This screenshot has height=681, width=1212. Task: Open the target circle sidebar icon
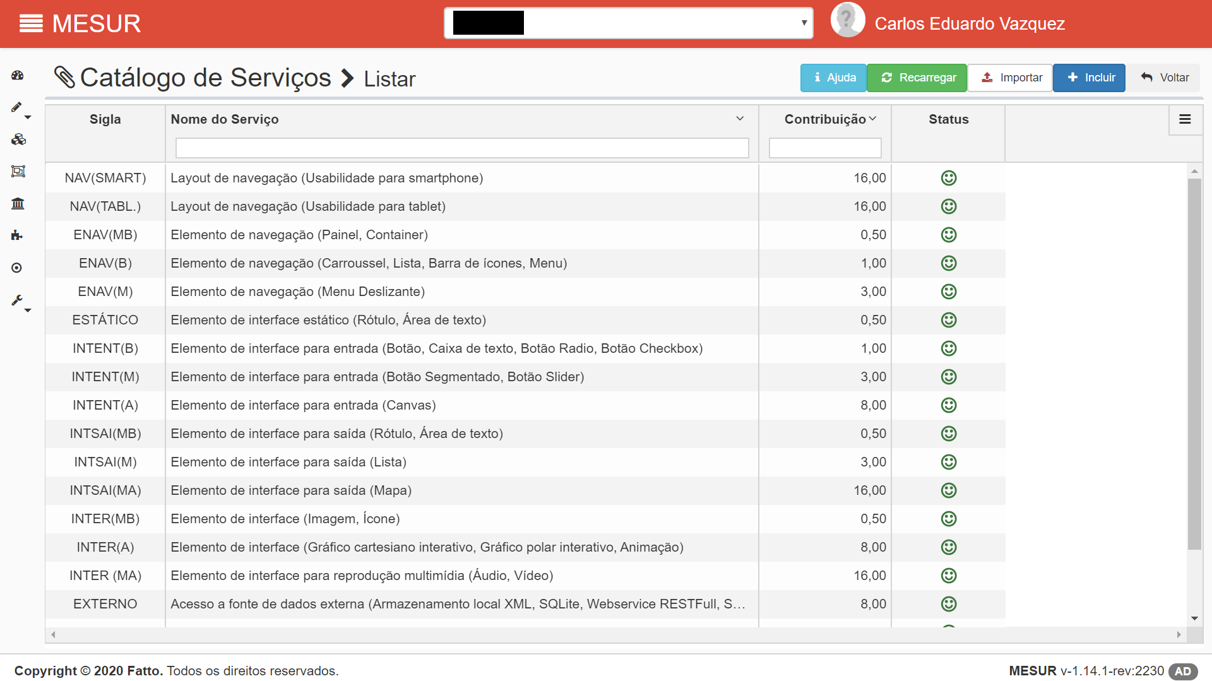[17, 268]
